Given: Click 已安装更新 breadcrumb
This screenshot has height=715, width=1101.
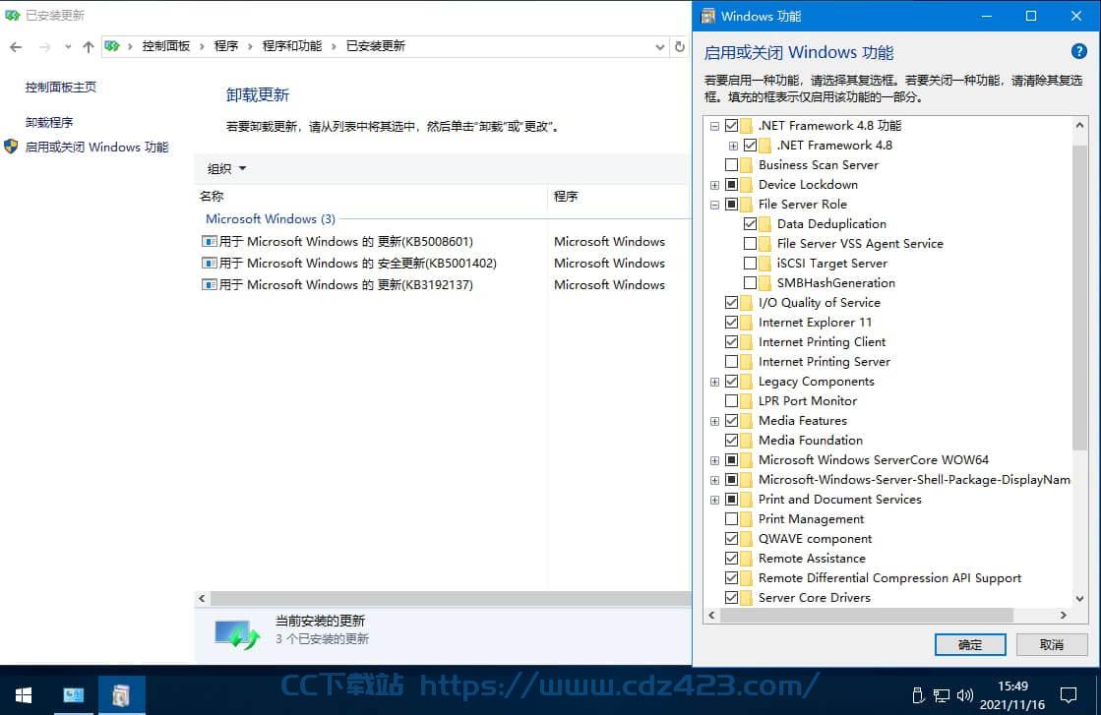Looking at the screenshot, I should pyautogui.click(x=376, y=46).
